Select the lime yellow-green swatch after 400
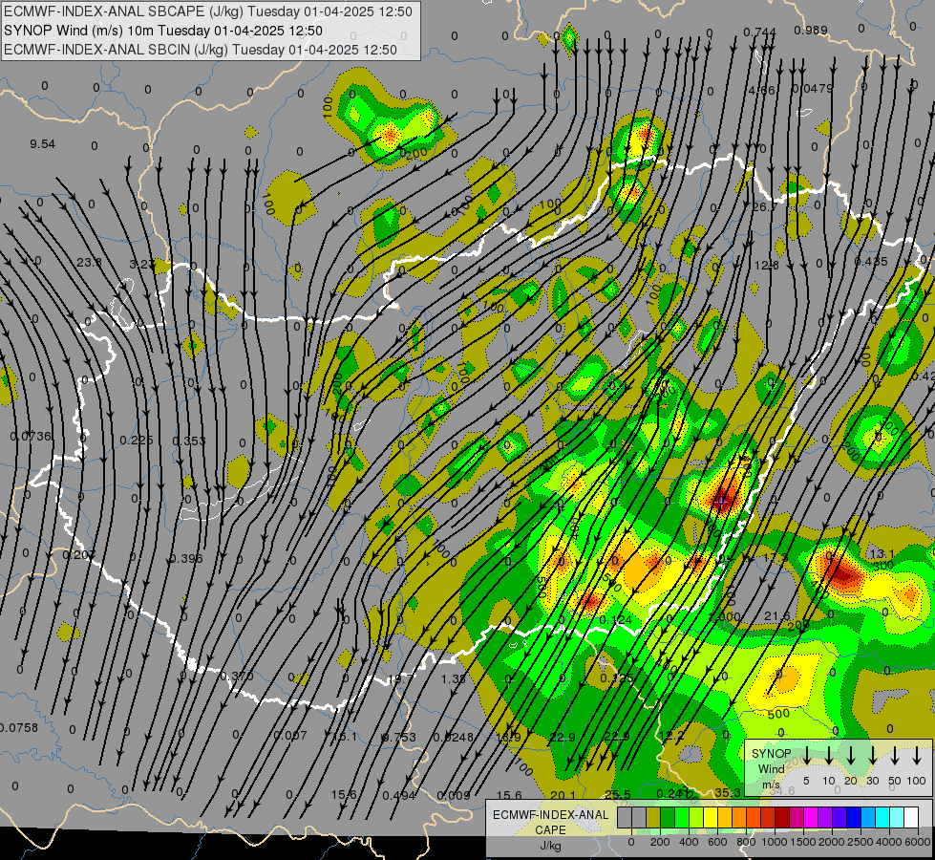 click(x=696, y=818)
